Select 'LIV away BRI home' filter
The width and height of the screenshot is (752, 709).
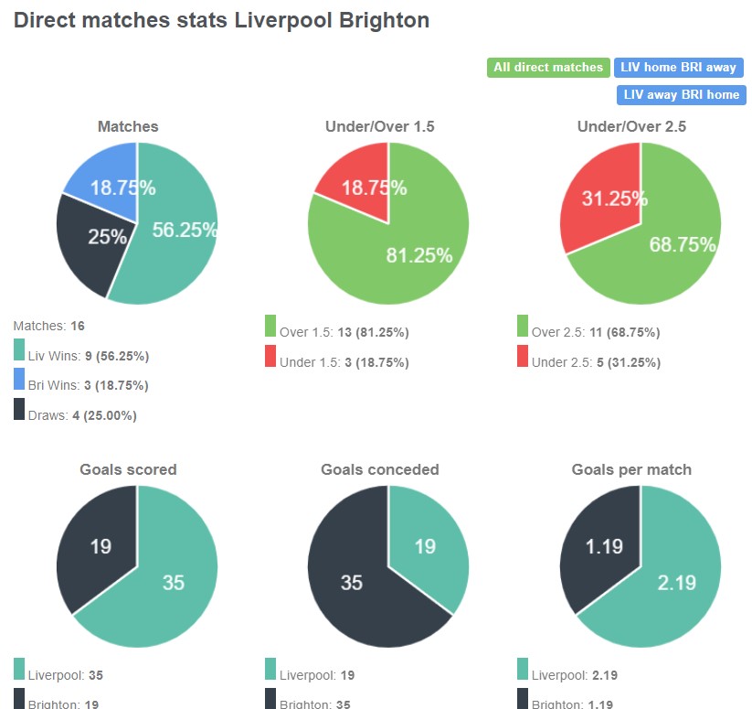coord(679,94)
